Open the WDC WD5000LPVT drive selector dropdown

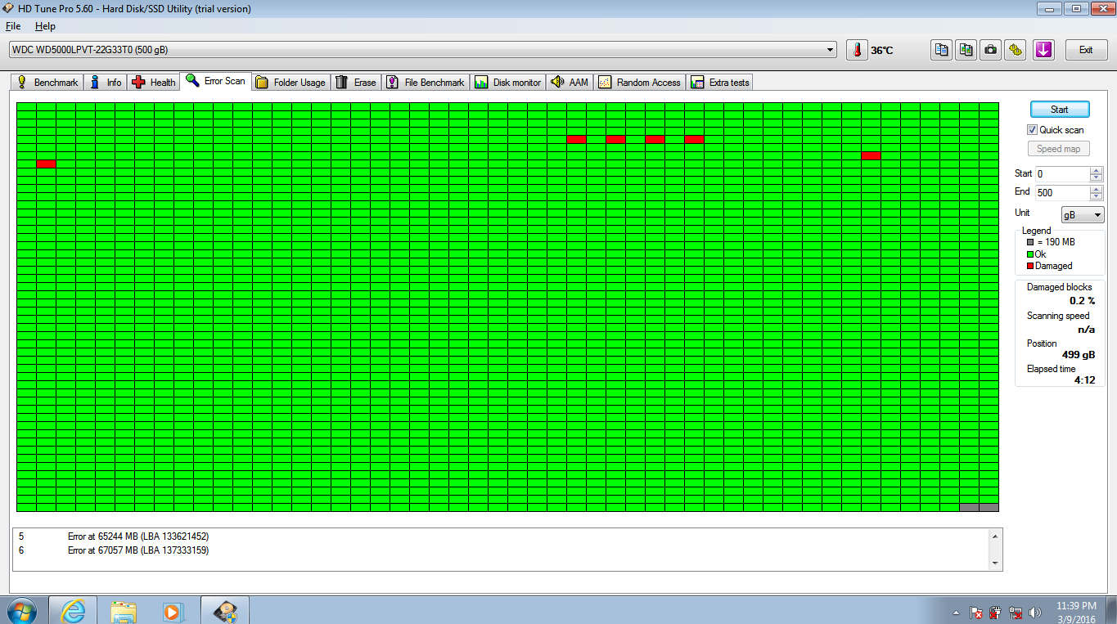tap(422, 50)
